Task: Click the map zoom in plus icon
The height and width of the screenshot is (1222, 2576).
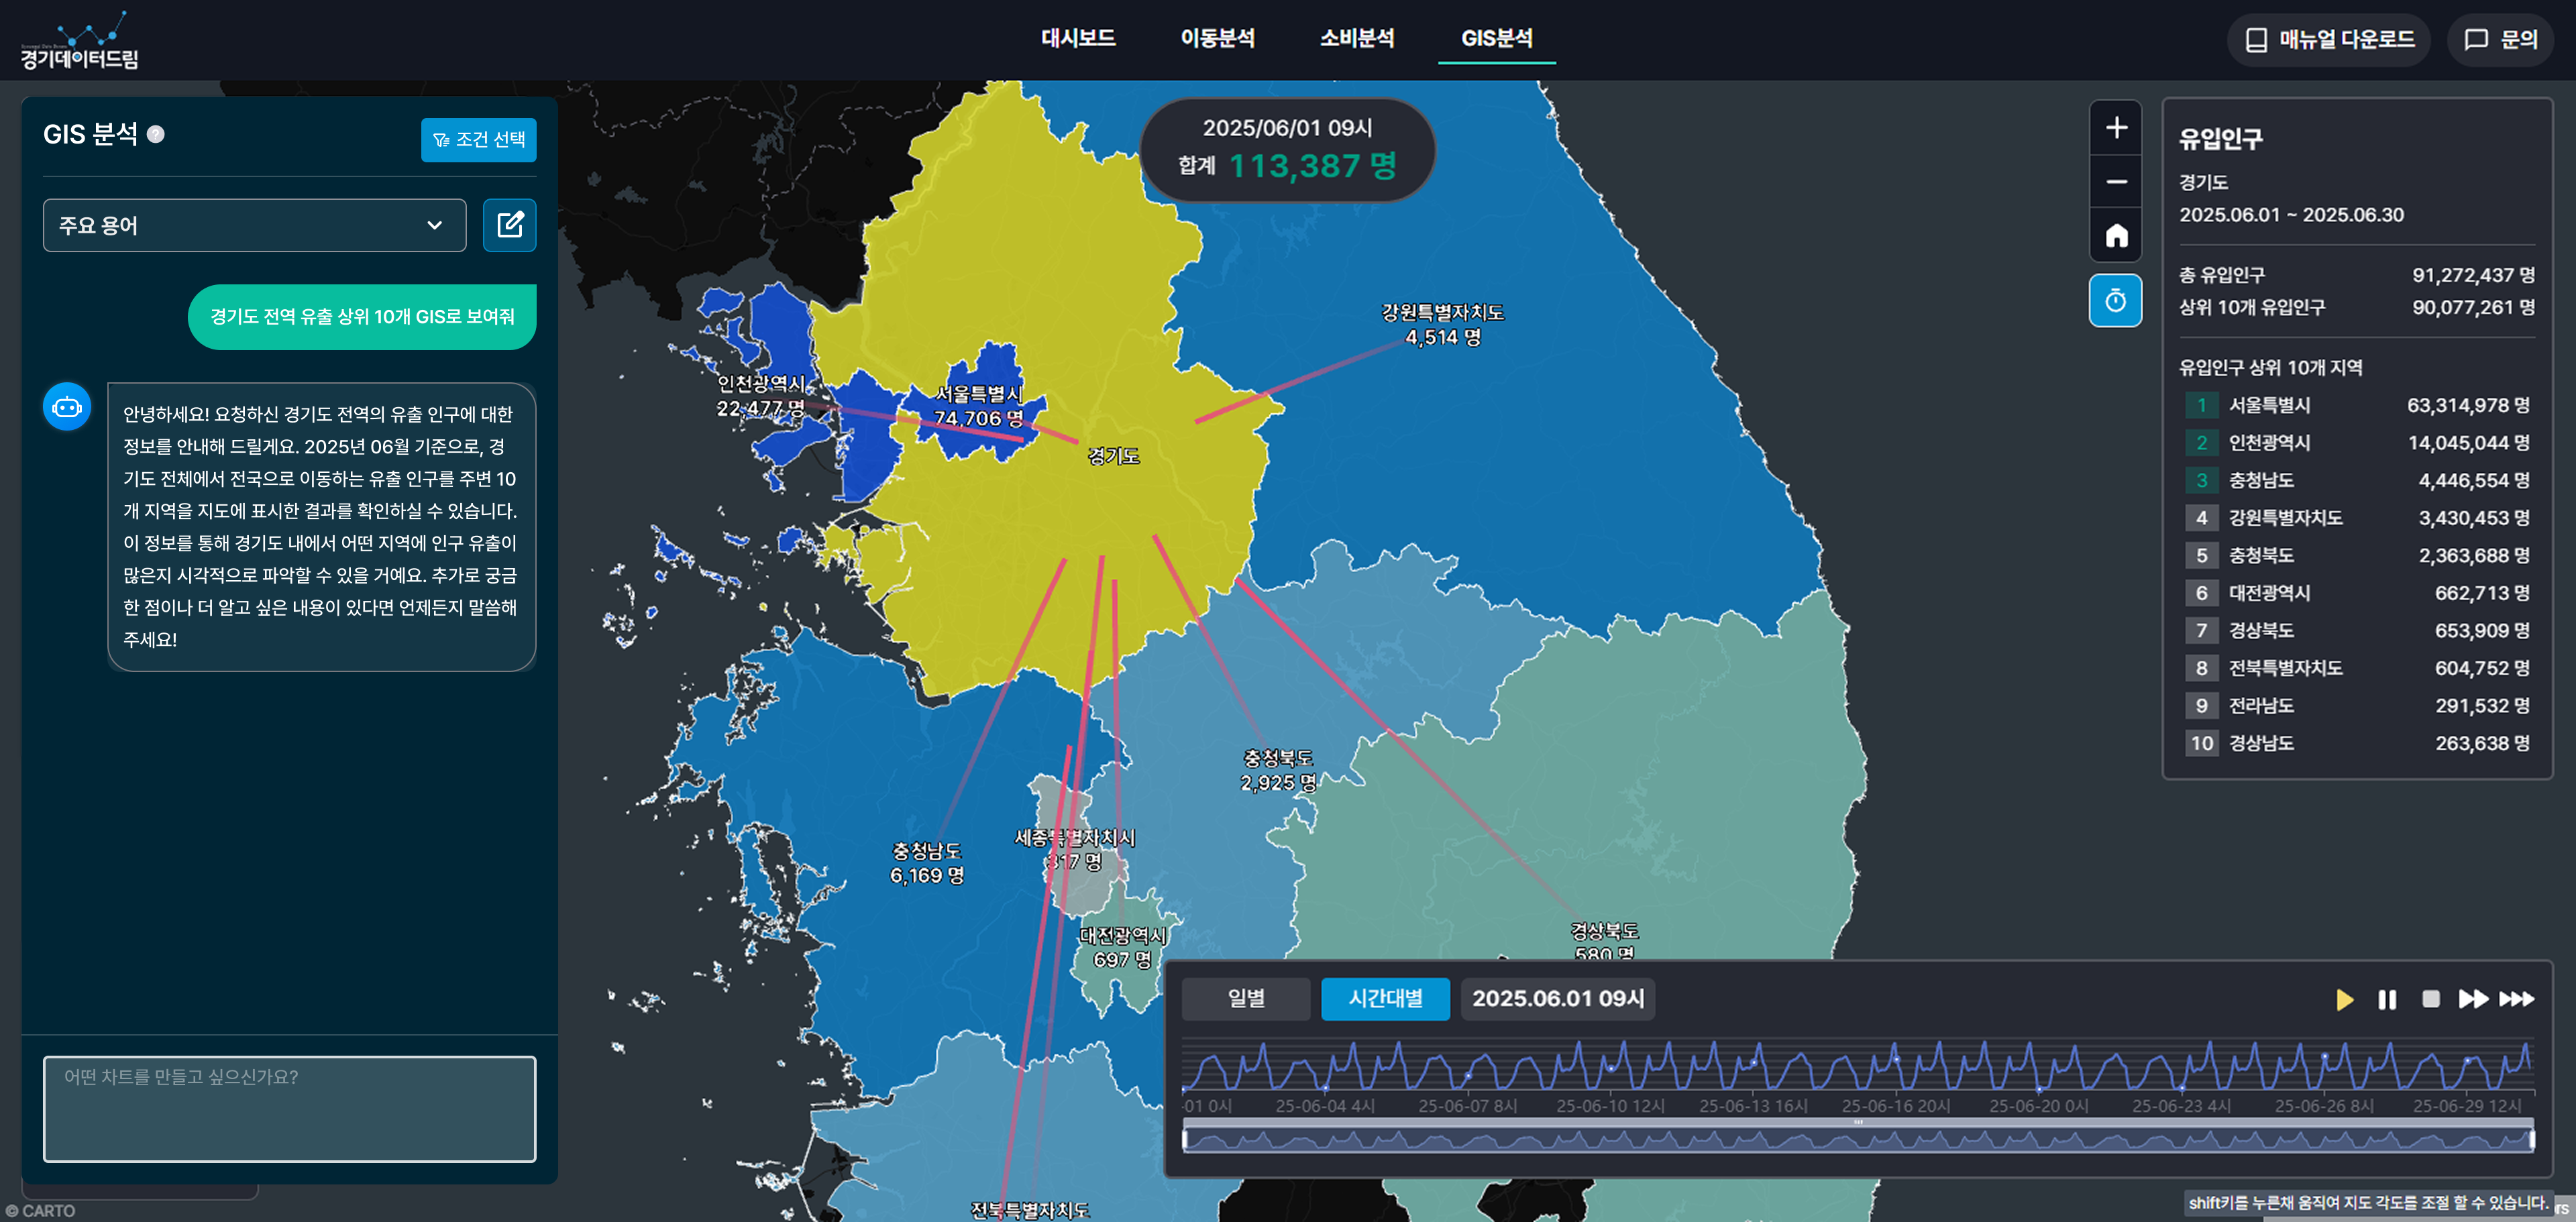Action: pyautogui.click(x=2116, y=128)
